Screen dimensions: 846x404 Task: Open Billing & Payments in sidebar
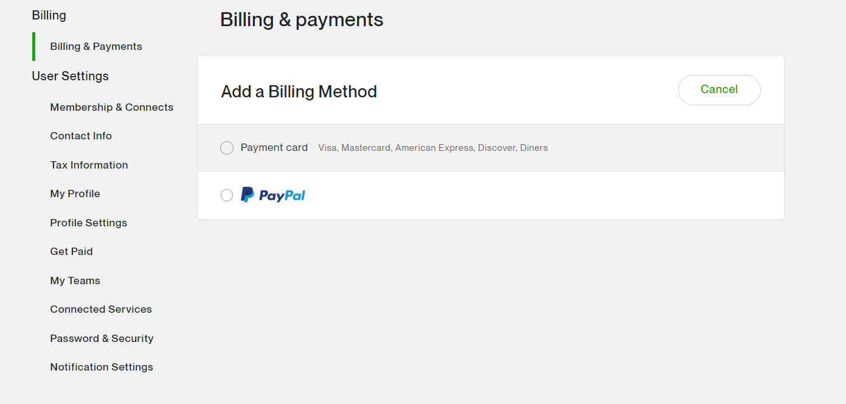click(x=96, y=47)
